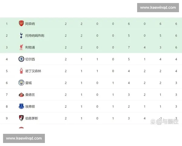Open the 切尔西 team name link
This screenshot has width=182, height=146.
30,59
